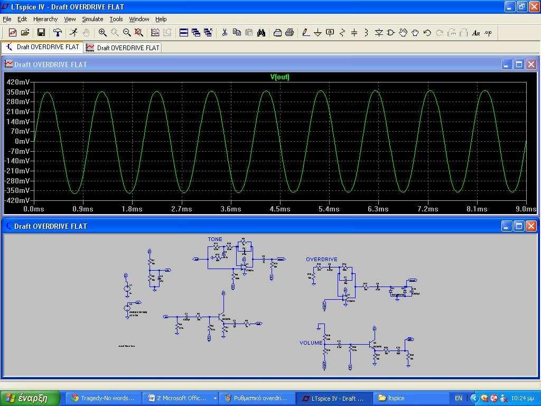Click the 4.5ms time axis label
Image resolution: width=541 pixels, height=406 pixels.
click(x=280, y=209)
